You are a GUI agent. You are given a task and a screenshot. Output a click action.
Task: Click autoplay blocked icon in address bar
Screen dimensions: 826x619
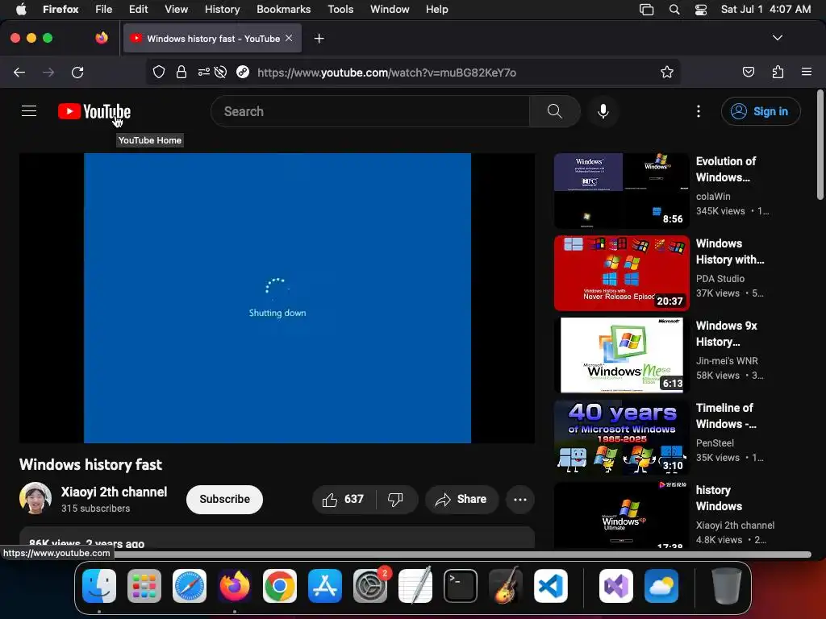[x=221, y=72]
